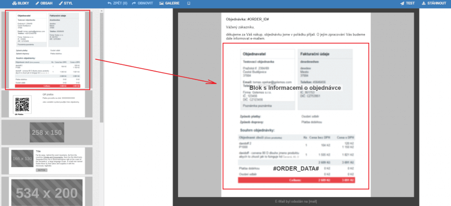Toggle the mobile preview device icon
Viewport: 451px width, 206px height.
pos(189,3)
